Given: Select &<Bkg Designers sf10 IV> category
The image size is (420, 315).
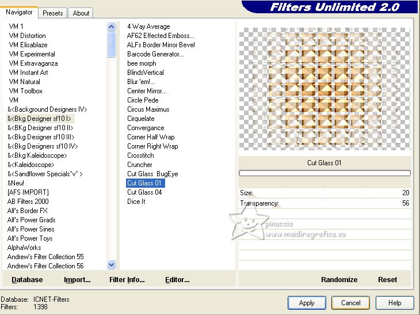Looking at the screenshot, I should pos(43,146).
